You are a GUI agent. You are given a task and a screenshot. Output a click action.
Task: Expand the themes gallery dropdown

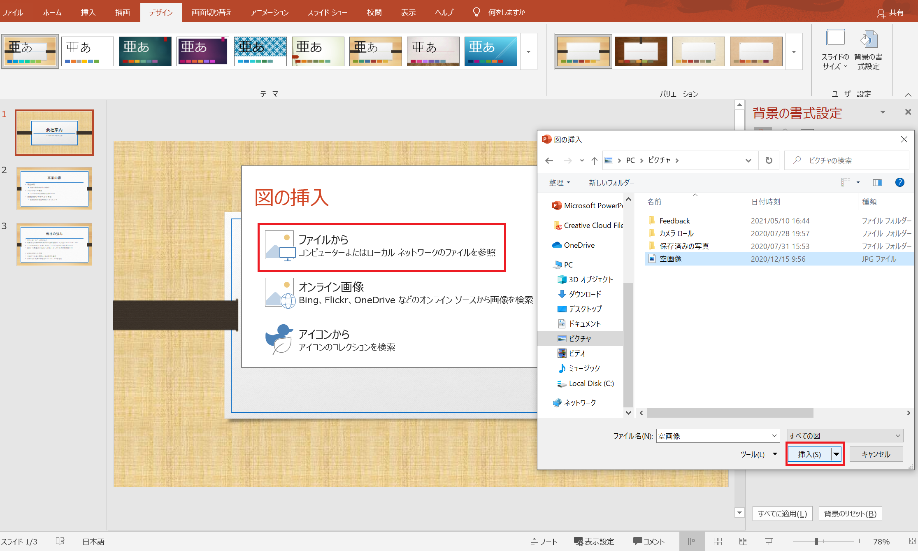click(x=529, y=52)
